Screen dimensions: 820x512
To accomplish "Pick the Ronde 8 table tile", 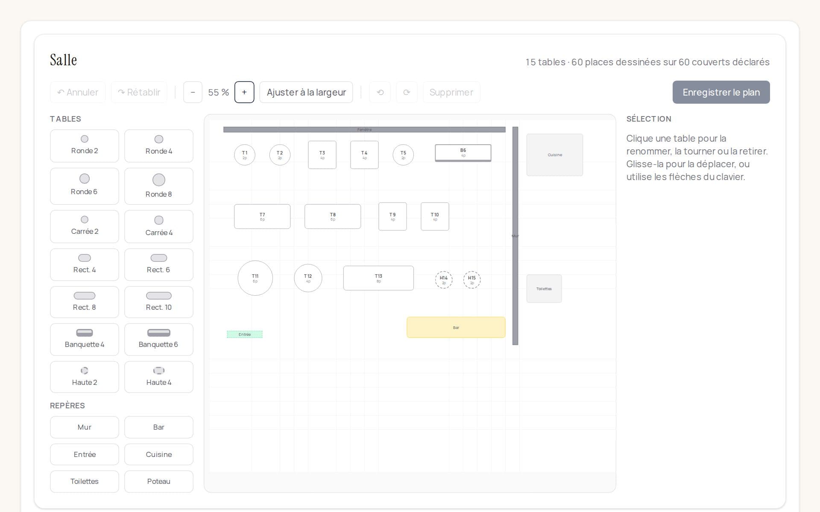I will pyautogui.click(x=159, y=186).
